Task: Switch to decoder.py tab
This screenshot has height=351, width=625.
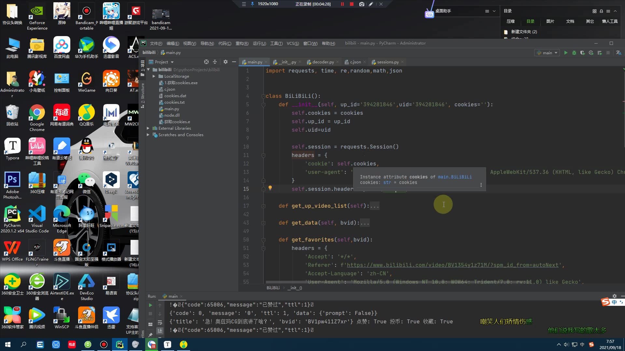Action: tap(323, 62)
